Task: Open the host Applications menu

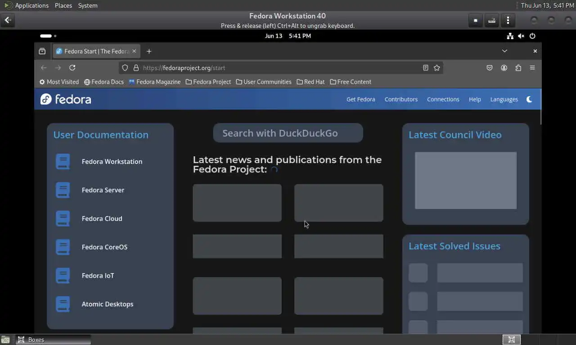Action: pyautogui.click(x=27, y=5)
